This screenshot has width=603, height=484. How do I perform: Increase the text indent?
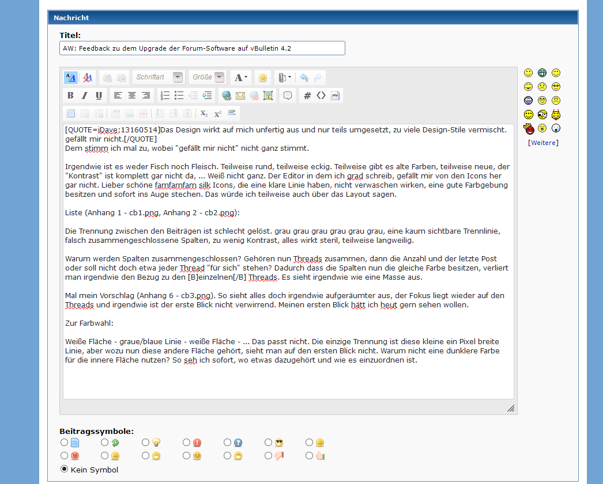click(208, 96)
